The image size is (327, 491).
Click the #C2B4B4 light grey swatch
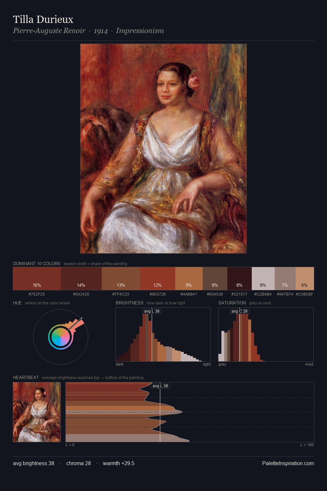[x=263, y=279]
